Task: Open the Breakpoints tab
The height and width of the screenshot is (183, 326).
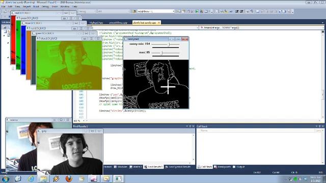Action: pos(222,167)
